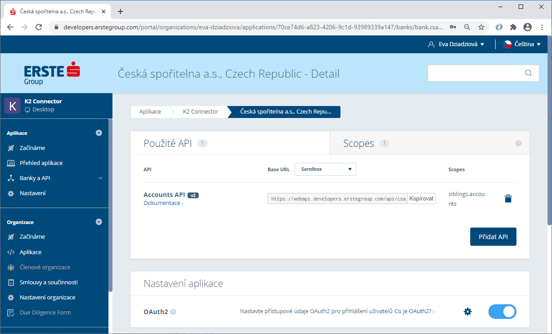Open the browser zoom magnifier icon
The width and height of the screenshot is (552, 334).
click(467, 27)
